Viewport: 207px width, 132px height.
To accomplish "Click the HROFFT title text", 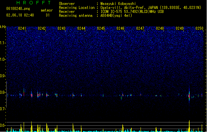I will 34,3.
